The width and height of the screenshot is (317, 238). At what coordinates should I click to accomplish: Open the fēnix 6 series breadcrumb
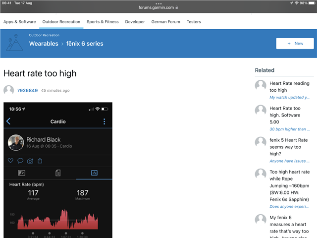(x=85, y=44)
